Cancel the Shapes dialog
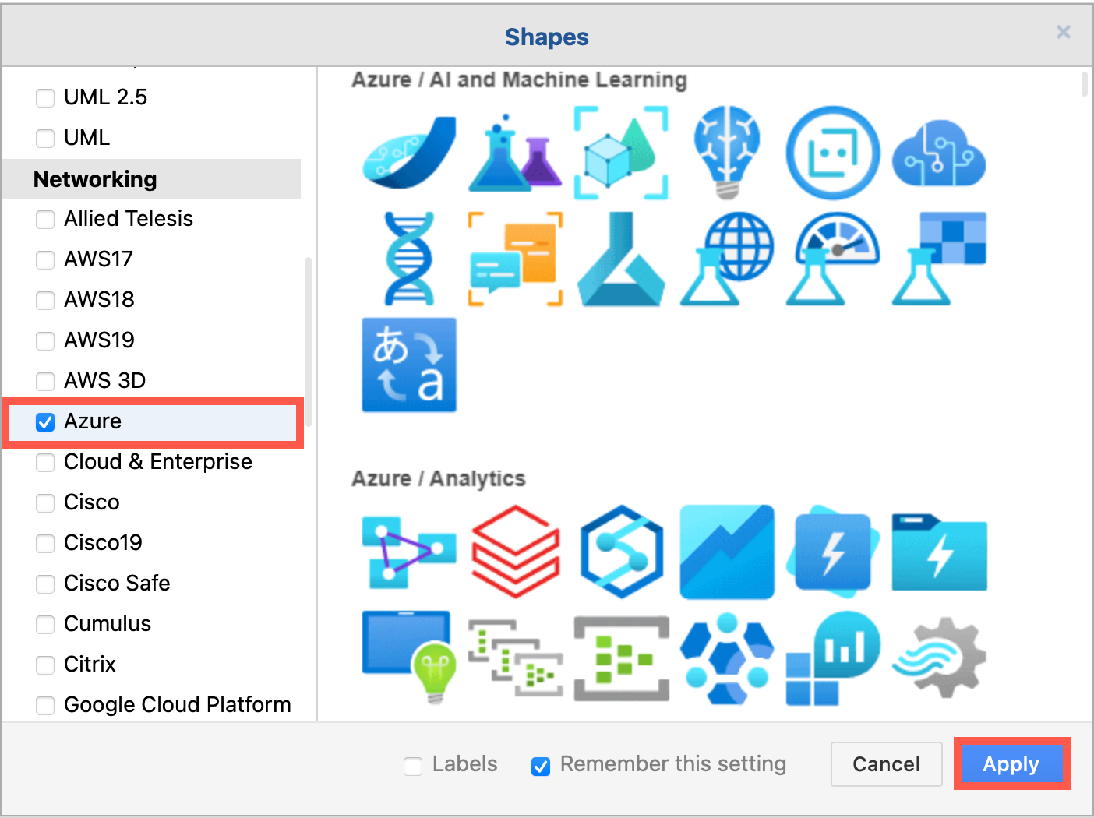 click(x=886, y=764)
